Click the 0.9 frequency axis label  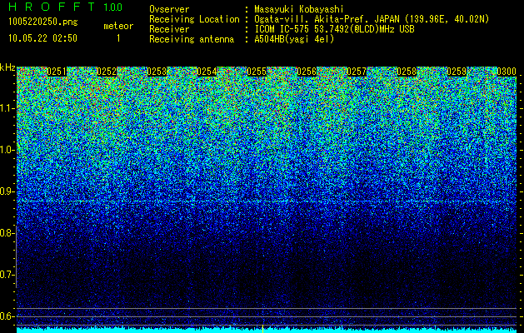(x=7, y=191)
